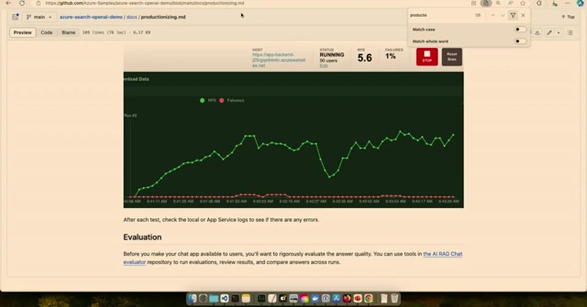Click the green RPS legend dot
The width and height of the screenshot is (587, 307).
(x=202, y=100)
